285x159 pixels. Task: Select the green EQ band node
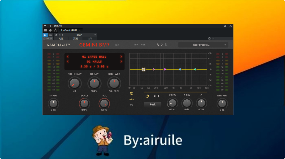click(195, 69)
